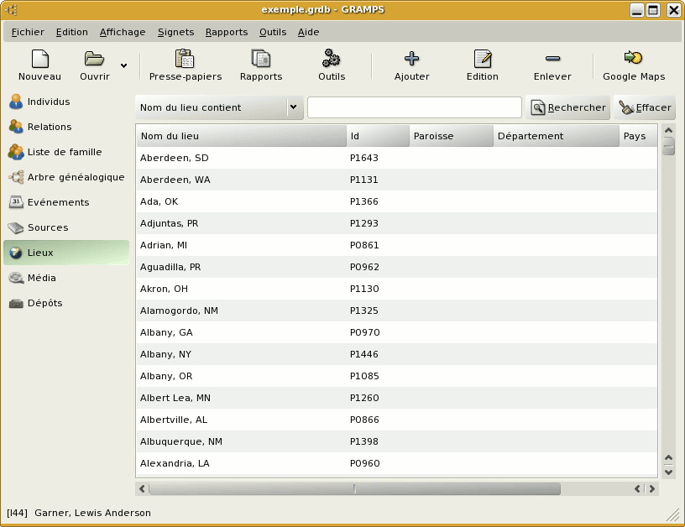Click the Nouveau (new file) toolbar icon
This screenshot has width=685, height=527.
coord(39,60)
